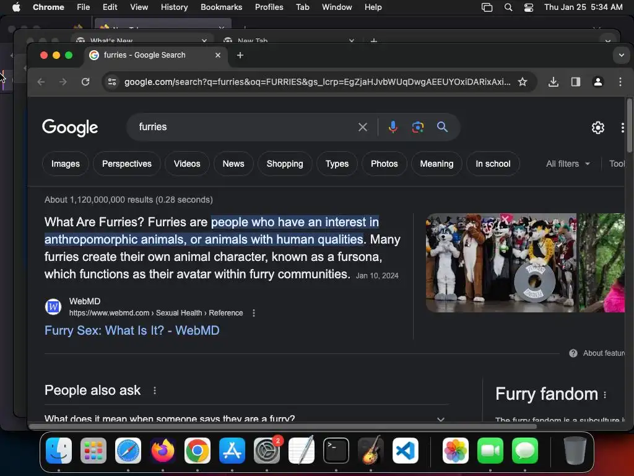Click the About featured snippets help icon
This screenshot has height=476, width=634.
coord(573,353)
